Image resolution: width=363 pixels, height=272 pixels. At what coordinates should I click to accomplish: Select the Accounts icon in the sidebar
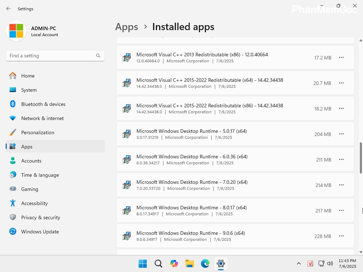point(14,161)
